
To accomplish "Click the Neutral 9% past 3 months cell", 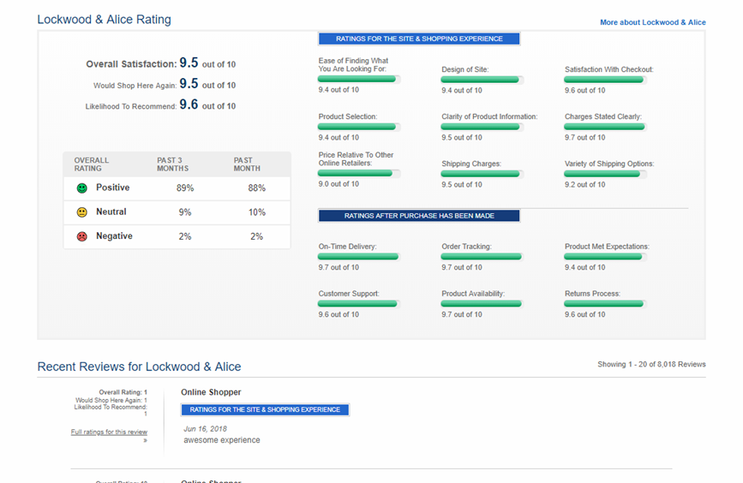I will (185, 212).
